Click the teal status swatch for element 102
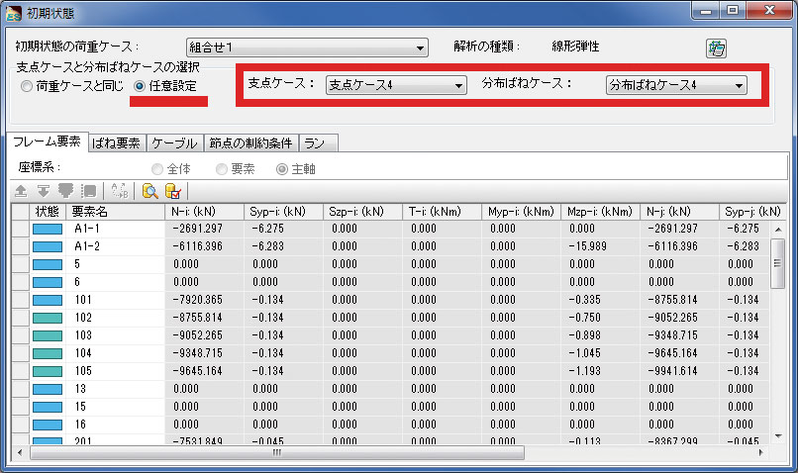The image size is (798, 473). click(x=48, y=318)
